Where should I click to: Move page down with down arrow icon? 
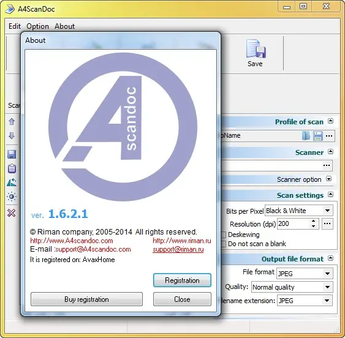(x=12, y=136)
